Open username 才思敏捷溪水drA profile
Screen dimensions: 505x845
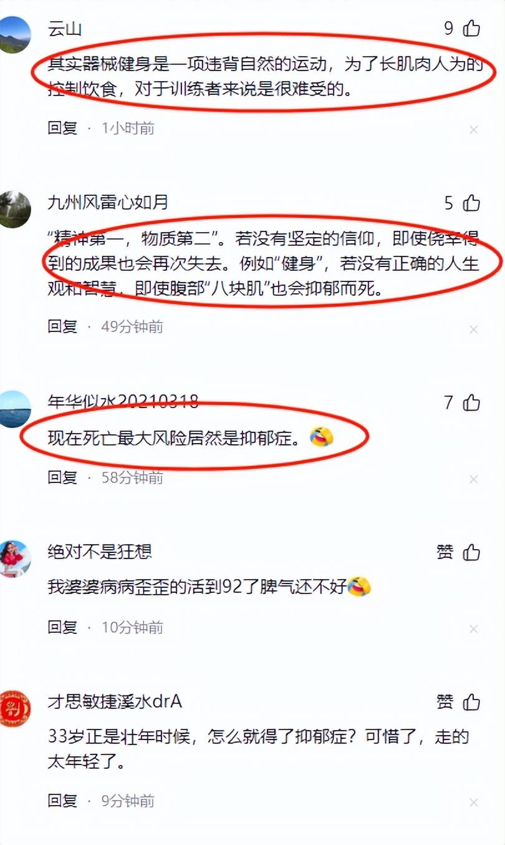[x=115, y=702]
